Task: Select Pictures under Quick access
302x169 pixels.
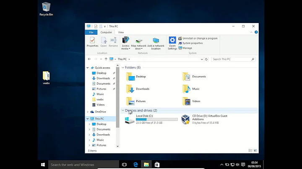Action: (102, 89)
